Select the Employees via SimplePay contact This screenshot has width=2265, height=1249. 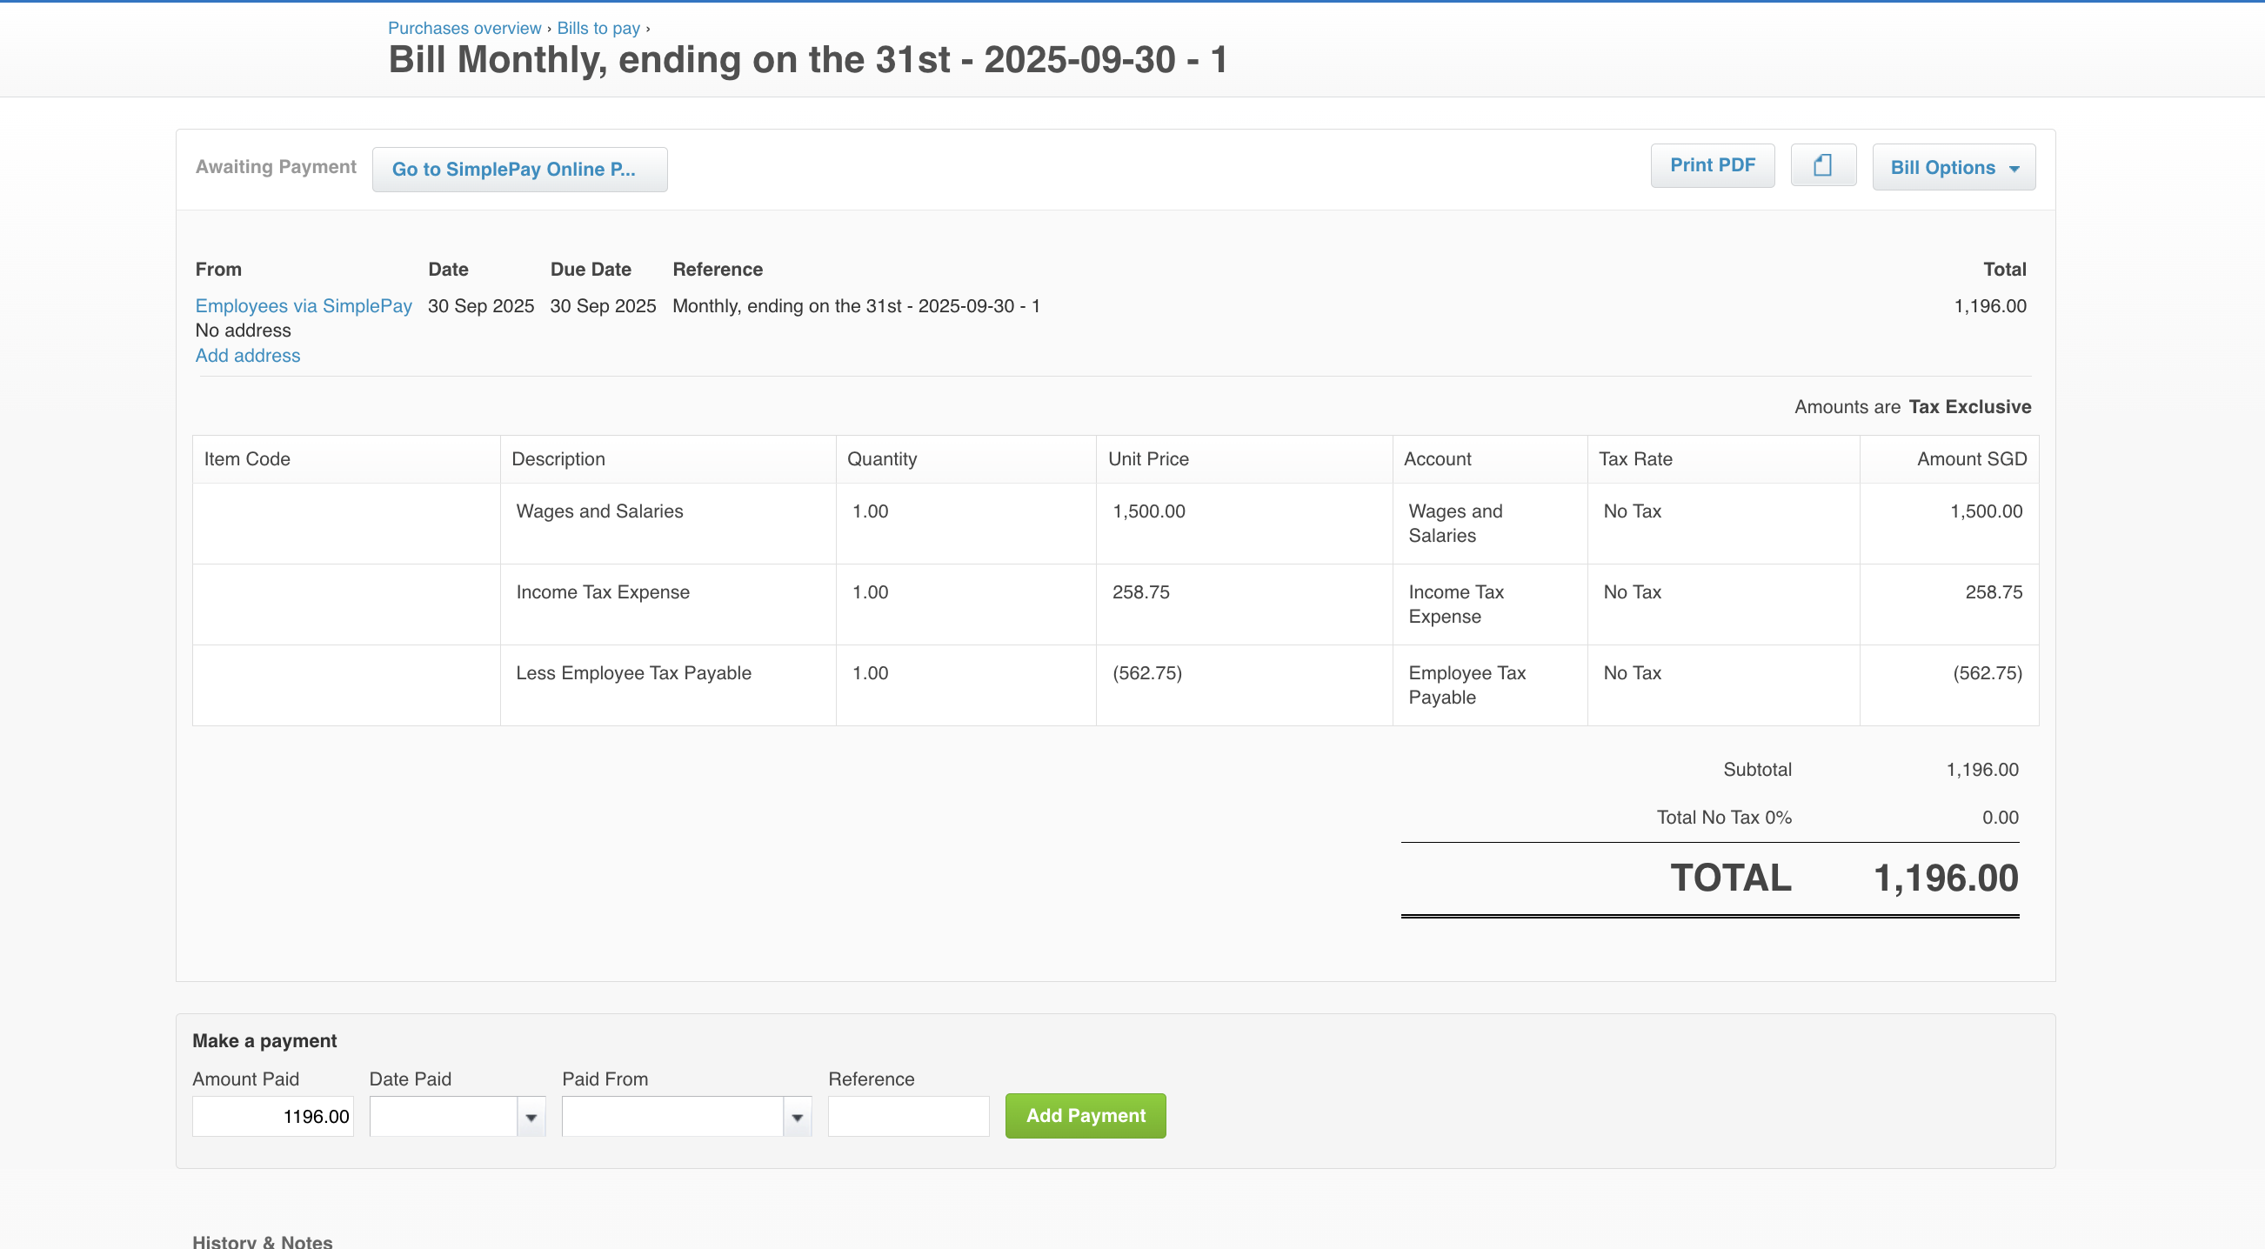click(x=304, y=306)
